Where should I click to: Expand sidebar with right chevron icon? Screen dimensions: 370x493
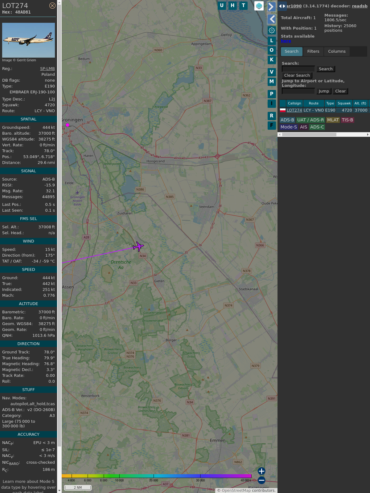pos(271,6)
